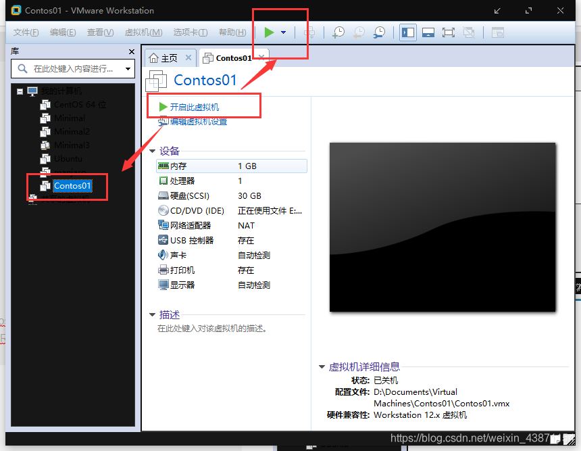Click the 网络适配器 network adapter icon
The image size is (581, 451).
[163, 224]
